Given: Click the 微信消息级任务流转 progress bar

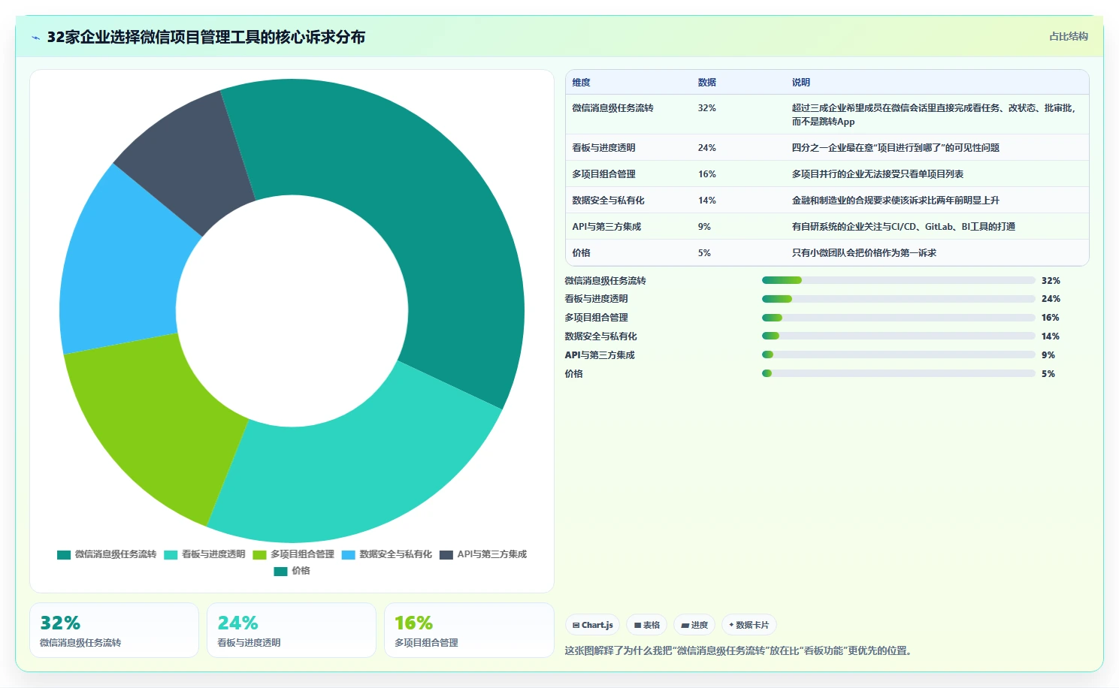Looking at the screenshot, I should coord(899,280).
